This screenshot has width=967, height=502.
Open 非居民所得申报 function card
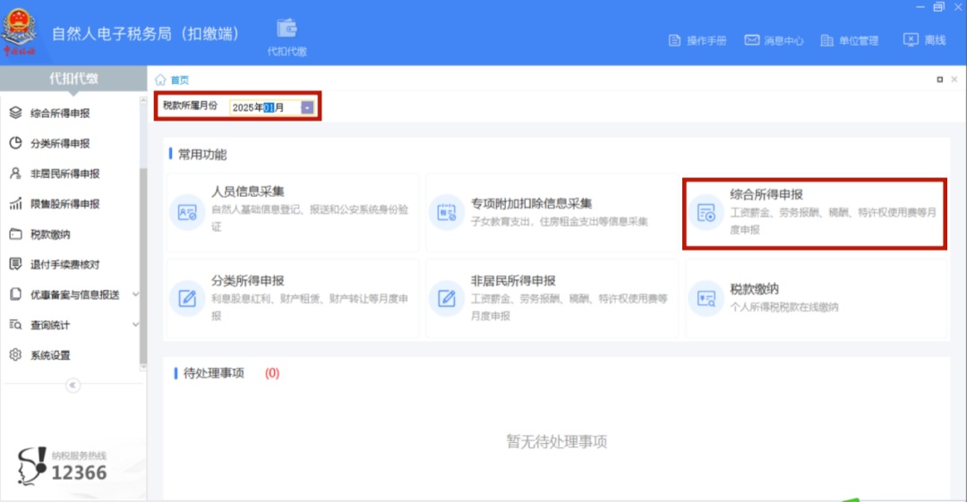552,299
